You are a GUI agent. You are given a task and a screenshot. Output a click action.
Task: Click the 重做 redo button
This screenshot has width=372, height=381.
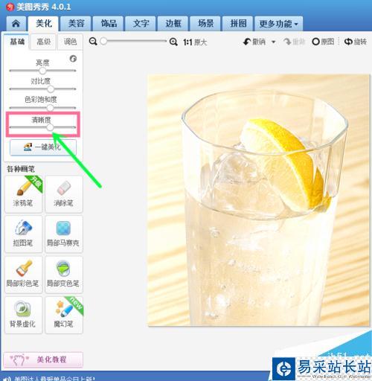point(294,42)
